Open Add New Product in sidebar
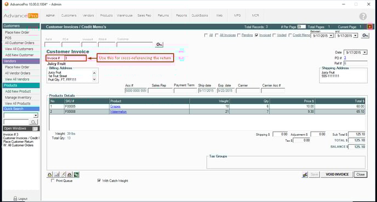Screen dimensions: 377x202 (x=18, y=91)
